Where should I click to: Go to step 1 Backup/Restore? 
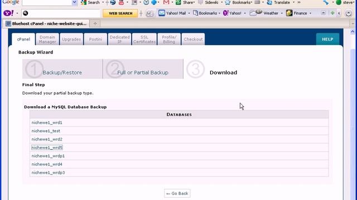[62, 69]
